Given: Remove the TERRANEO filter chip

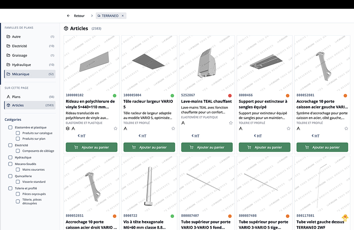Looking at the screenshot, I should pos(123,16).
